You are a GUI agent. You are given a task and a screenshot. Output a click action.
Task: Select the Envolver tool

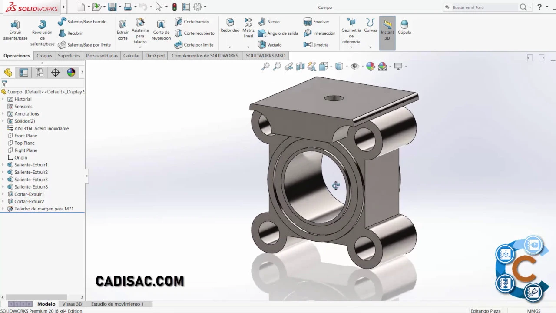pyautogui.click(x=317, y=22)
